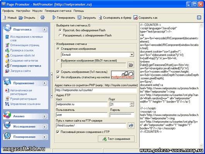Collapse the Подготовка panel section
205x154 pixels.
click(x=44, y=29)
